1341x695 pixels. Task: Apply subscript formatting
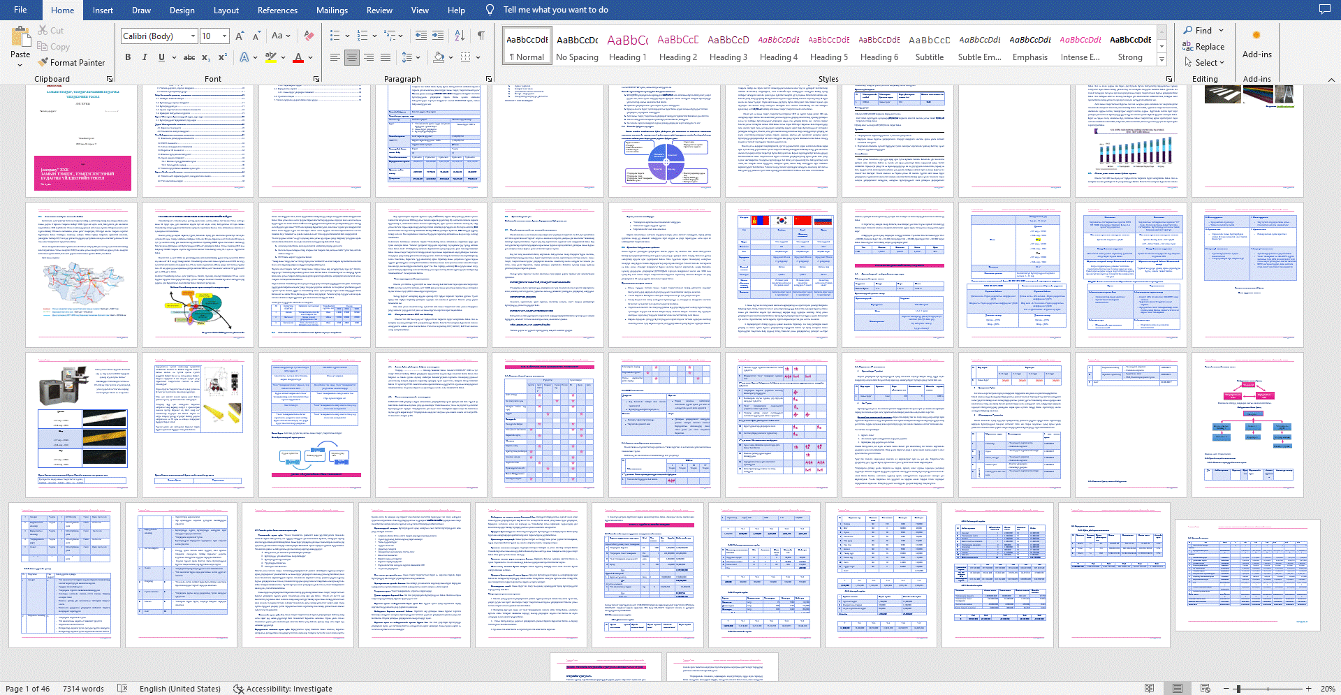point(206,57)
